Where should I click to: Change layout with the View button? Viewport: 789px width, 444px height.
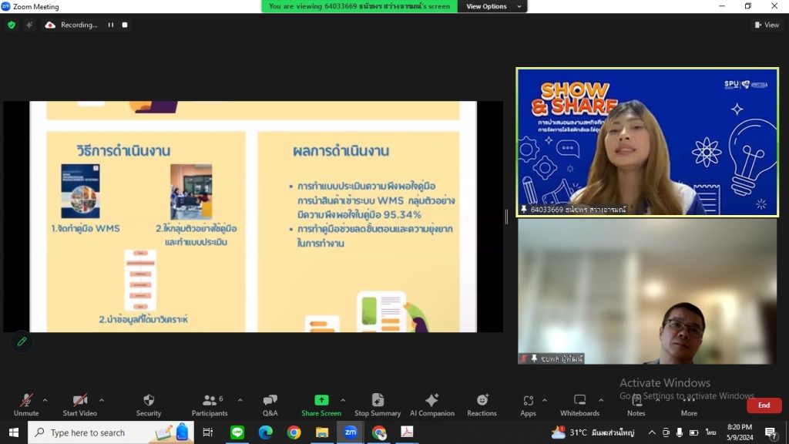[x=767, y=25]
